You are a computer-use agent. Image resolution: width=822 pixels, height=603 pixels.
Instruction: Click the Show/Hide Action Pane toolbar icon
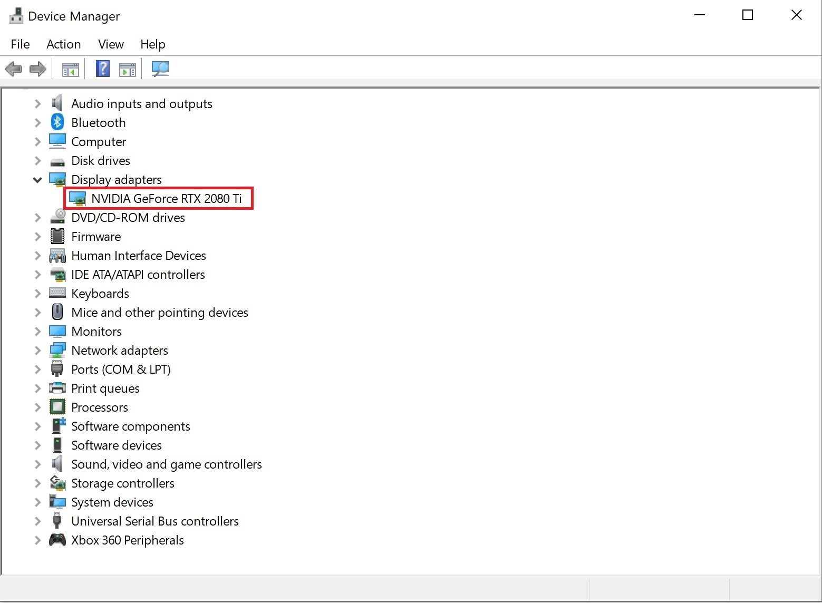[x=127, y=69]
